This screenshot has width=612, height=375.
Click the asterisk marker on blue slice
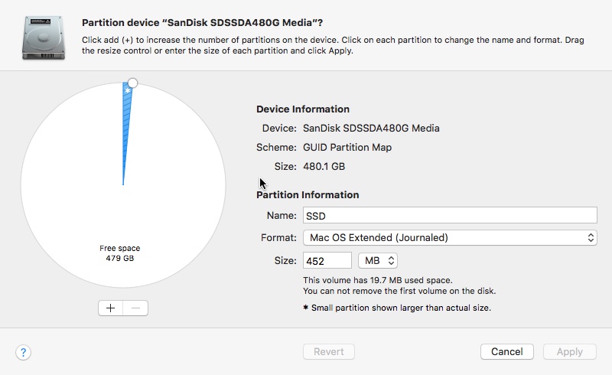point(127,90)
